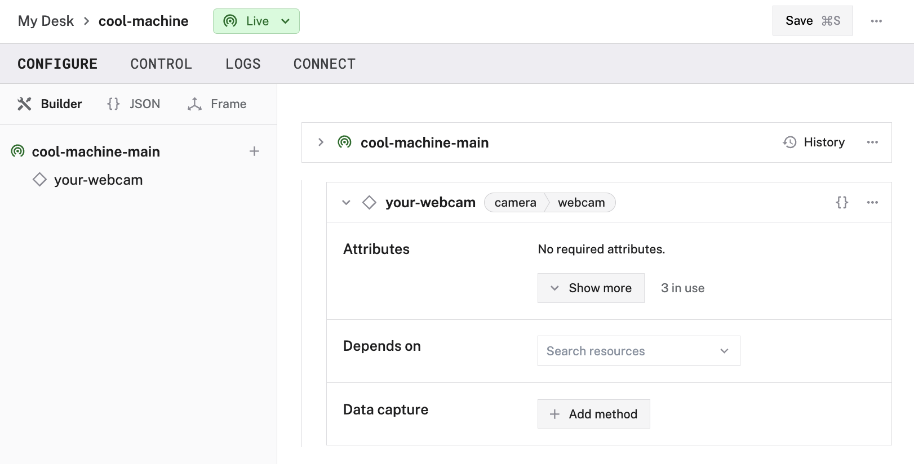Image resolution: width=914 pixels, height=464 pixels.
Task: Expand the cool-machine-main card
Action: coord(321,142)
